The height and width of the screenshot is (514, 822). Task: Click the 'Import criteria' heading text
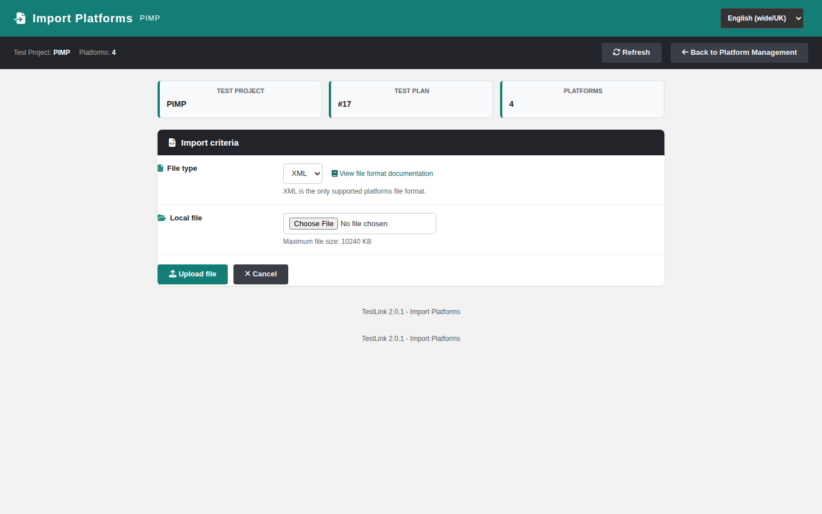(x=209, y=143)
